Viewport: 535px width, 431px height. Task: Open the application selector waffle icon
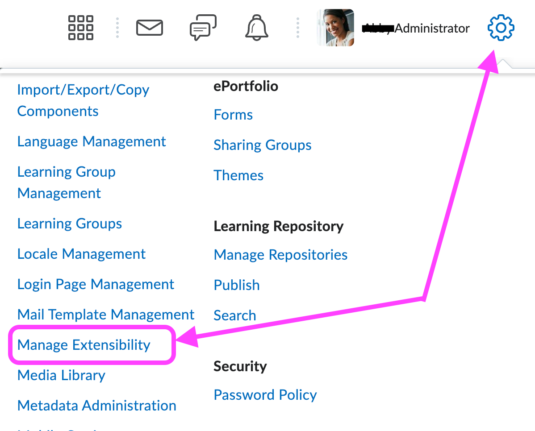[80, 27]
